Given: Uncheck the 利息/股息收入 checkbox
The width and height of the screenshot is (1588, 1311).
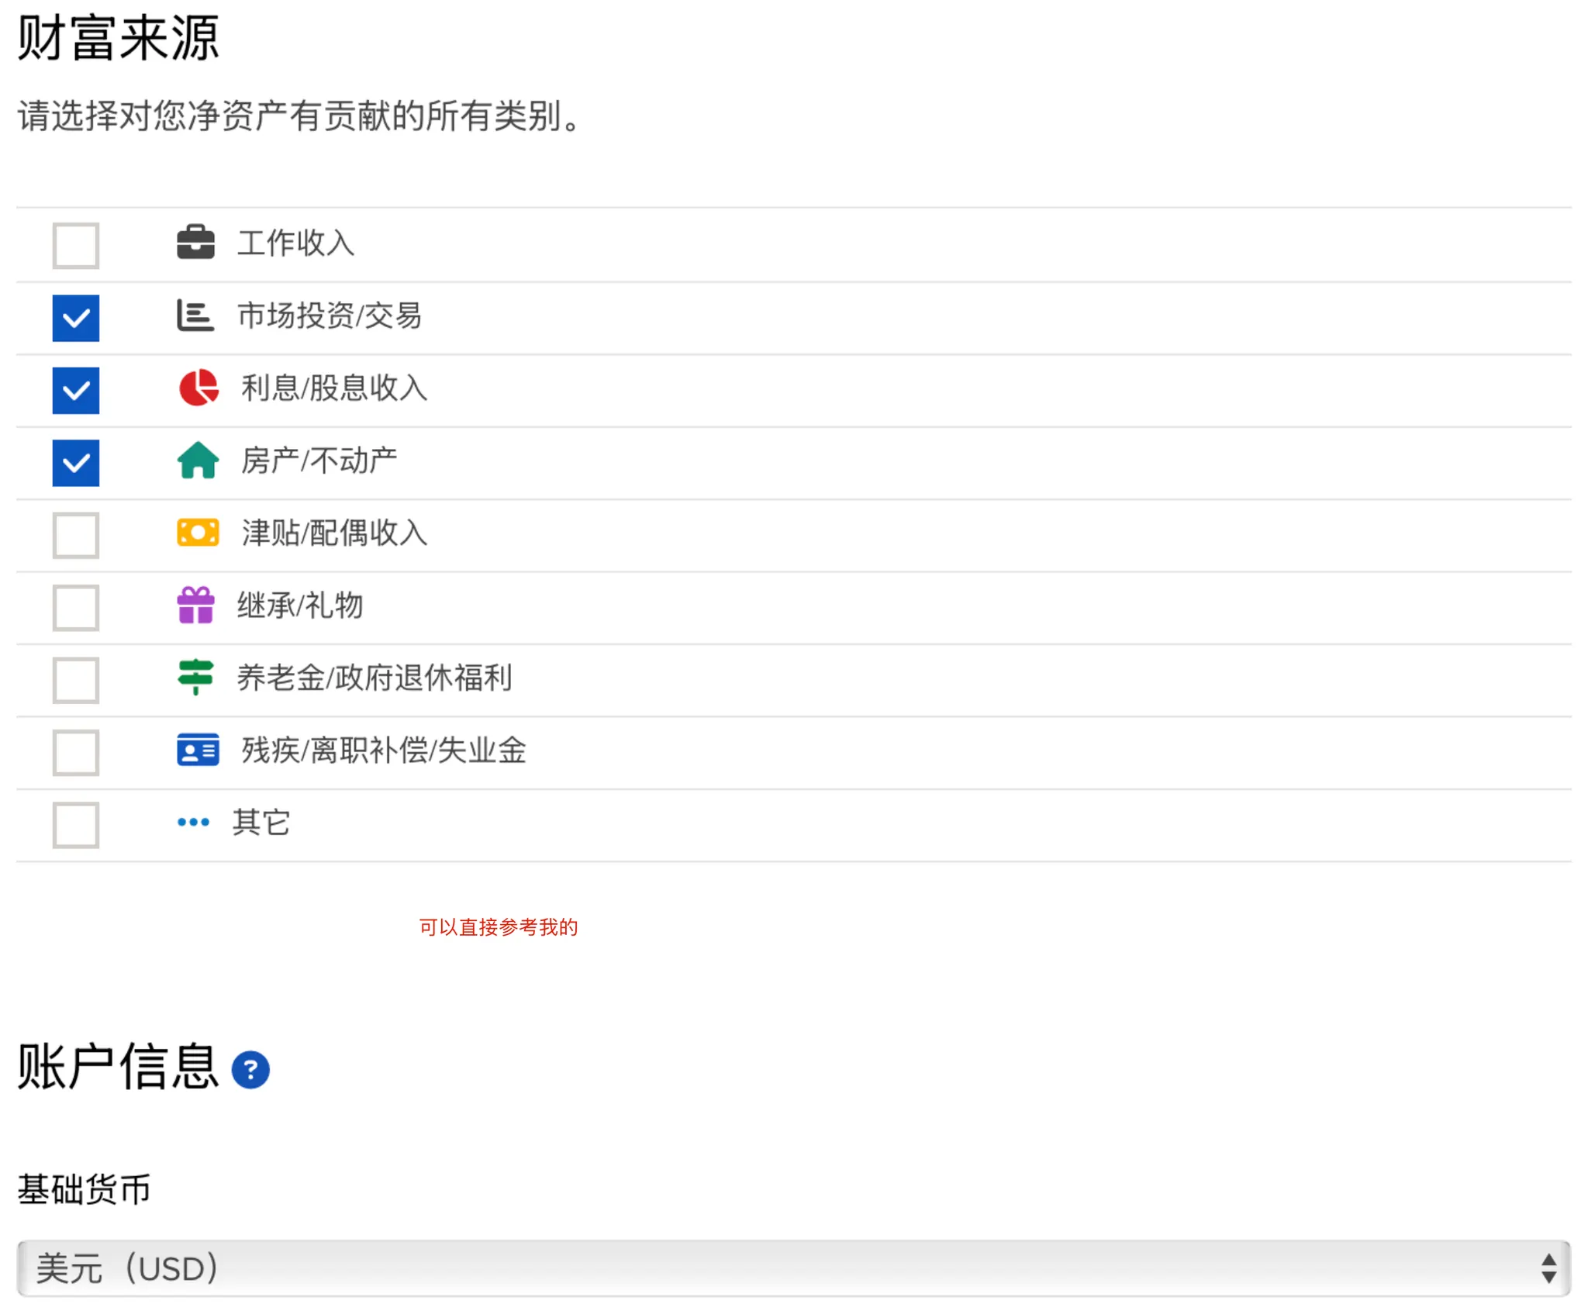Looking at the screenshot, I should coord(76,390).
